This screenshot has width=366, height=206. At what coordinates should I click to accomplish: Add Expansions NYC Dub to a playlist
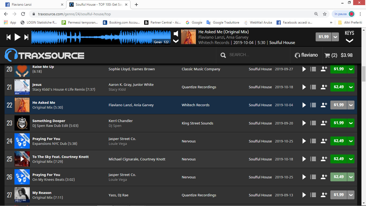point(313,141)
